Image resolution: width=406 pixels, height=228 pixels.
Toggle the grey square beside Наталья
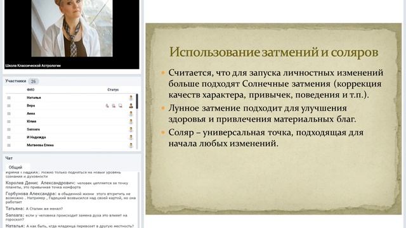[9, 98]
